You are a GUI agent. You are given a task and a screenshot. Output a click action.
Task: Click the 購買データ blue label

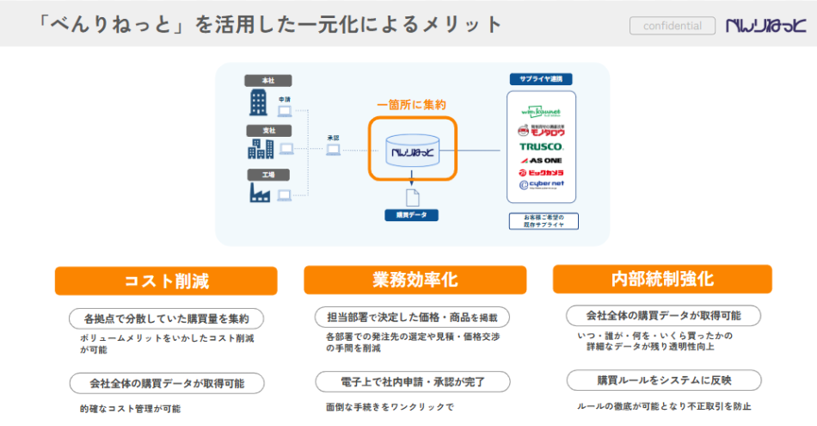pos(412,215)
